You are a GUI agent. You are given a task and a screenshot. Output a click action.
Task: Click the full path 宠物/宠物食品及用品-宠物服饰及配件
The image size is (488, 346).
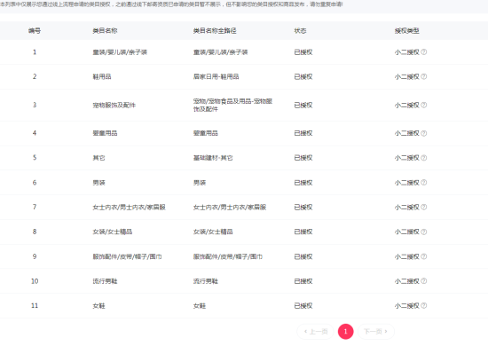[232, 106]
